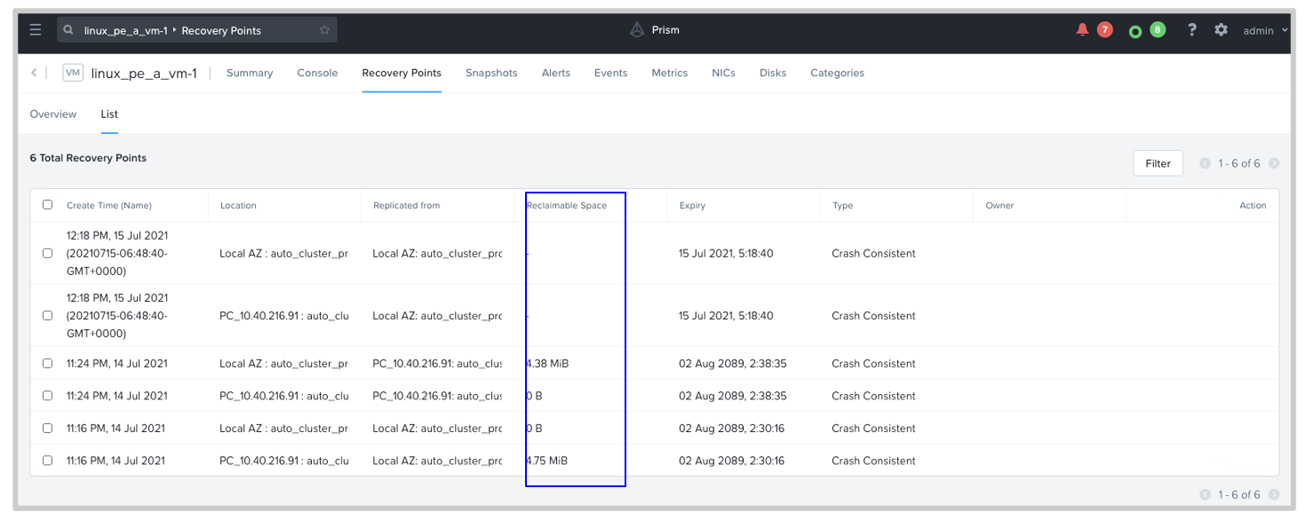Click the 4.38 MiB reclaimable space value
The image size is (1306, 520).
(547, 363)
